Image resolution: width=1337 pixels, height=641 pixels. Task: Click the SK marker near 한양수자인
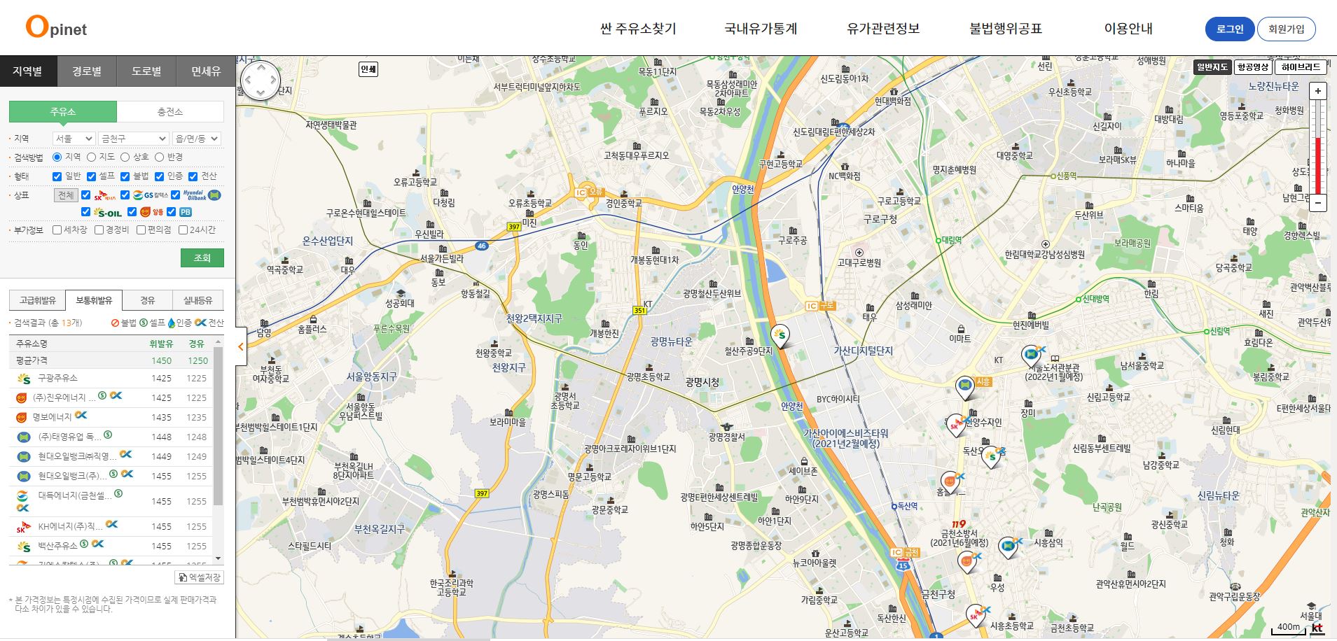click(x=955, y=425)
